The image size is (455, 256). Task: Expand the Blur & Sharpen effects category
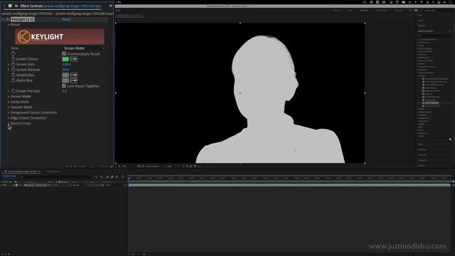point(418,48)
